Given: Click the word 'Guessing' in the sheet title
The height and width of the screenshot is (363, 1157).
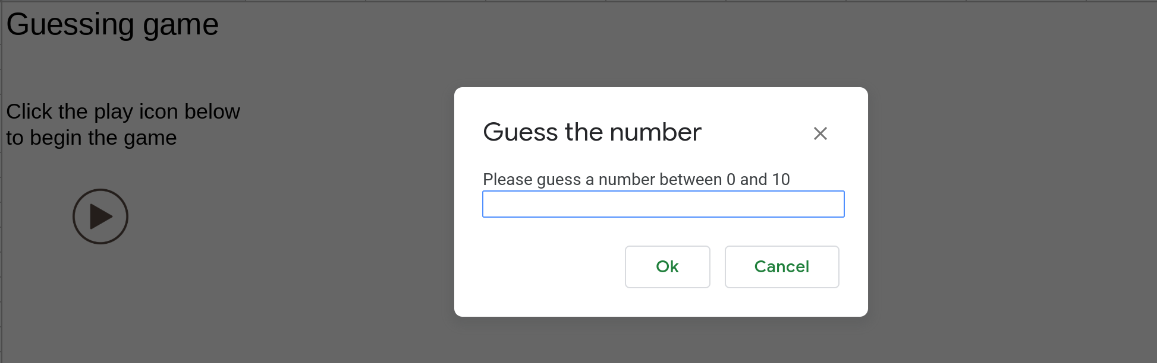Looking at the screenshot, I should click(x=70, y=25).
